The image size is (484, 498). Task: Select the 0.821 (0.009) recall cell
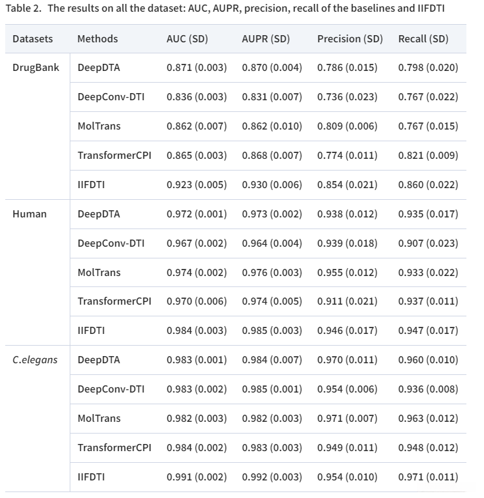tap(428, 156)
